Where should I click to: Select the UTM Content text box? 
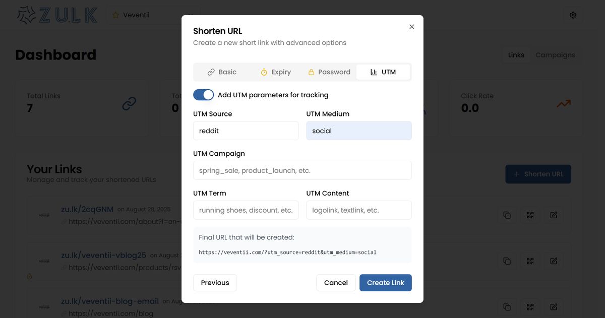click(358, 210)
